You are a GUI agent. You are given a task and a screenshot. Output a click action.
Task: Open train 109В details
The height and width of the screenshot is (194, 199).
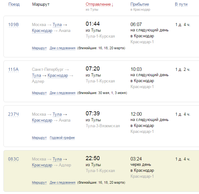click(x=13, y=24)
